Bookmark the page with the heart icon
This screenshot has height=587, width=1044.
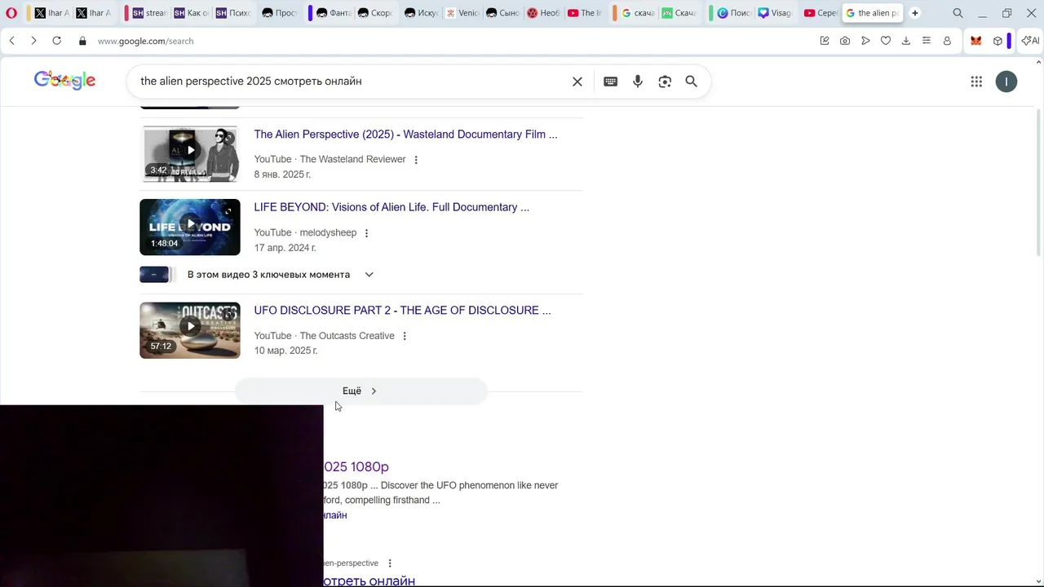tap(886, 41)
